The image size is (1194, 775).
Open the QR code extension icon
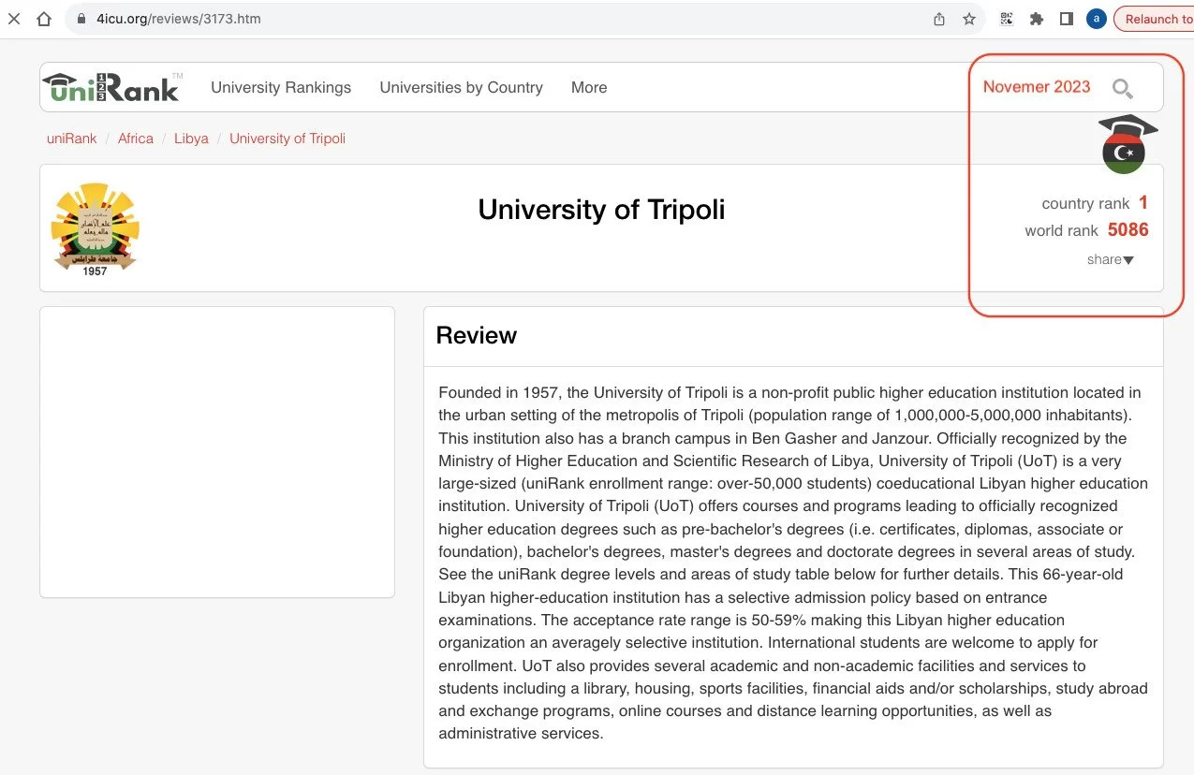click(1007, 19)
